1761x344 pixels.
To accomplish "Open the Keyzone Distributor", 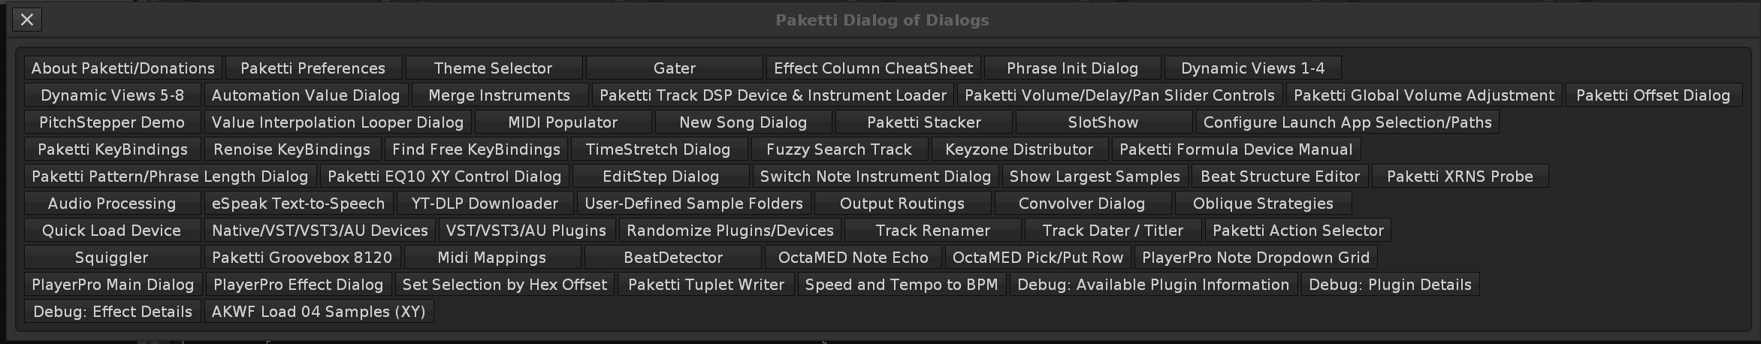I will [x=1019, y=149].
